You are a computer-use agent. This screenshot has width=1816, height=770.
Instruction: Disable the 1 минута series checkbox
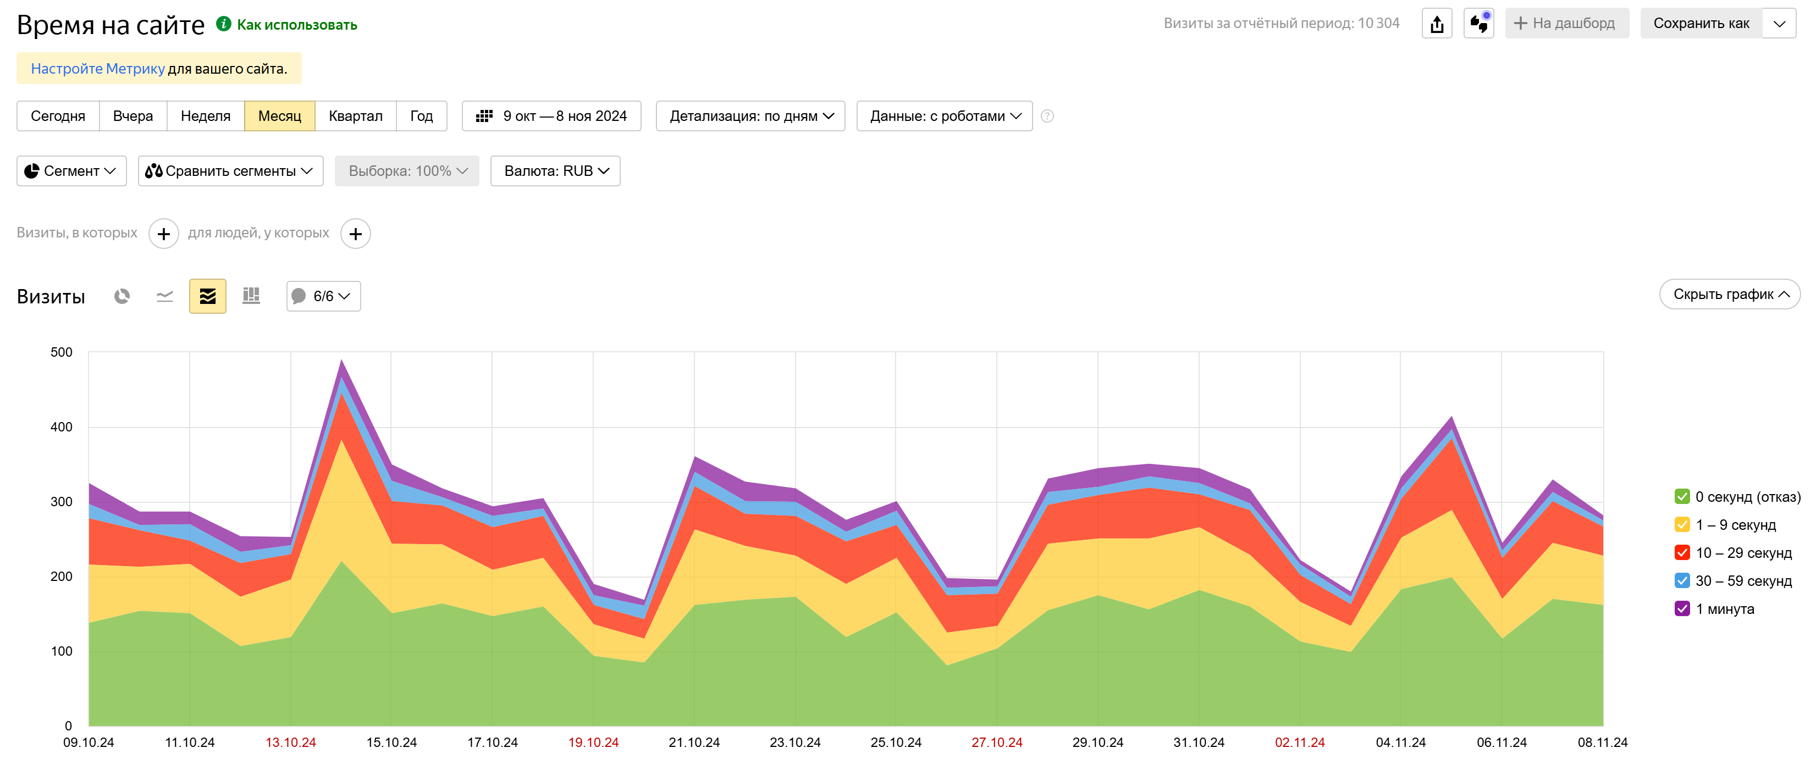click(x=1682, y=608)
